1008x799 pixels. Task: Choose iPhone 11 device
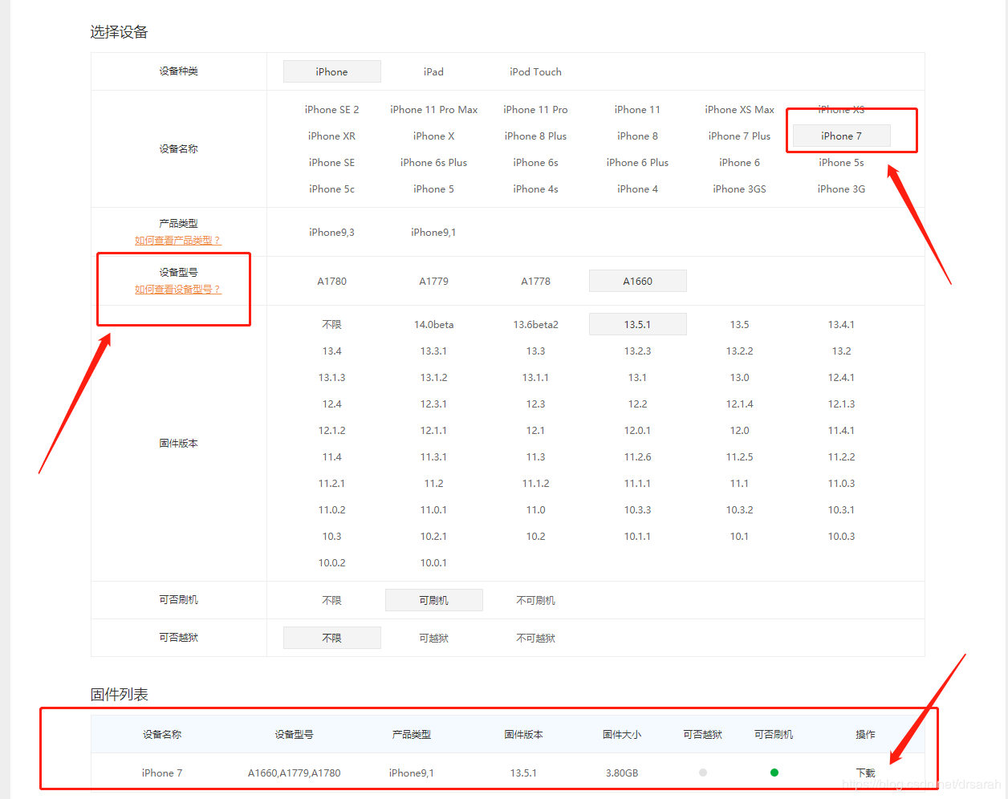637,110
